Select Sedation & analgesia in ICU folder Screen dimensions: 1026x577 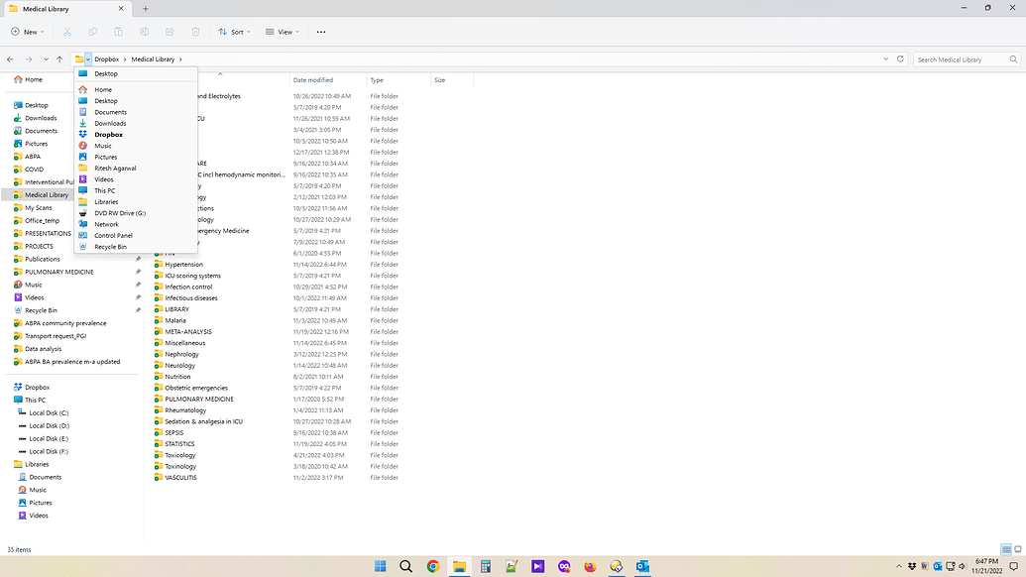tap(203, 421)
